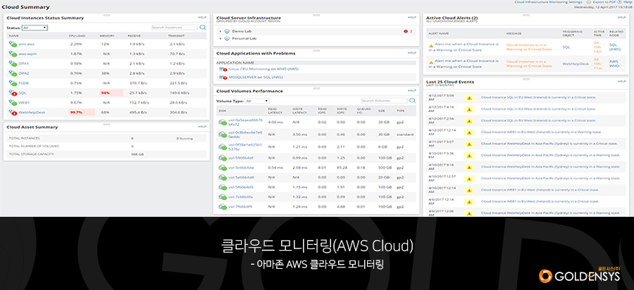Click the Search Volumes input field
The height and width of the screenshot is (290, 634).
(x=384, y=101)
